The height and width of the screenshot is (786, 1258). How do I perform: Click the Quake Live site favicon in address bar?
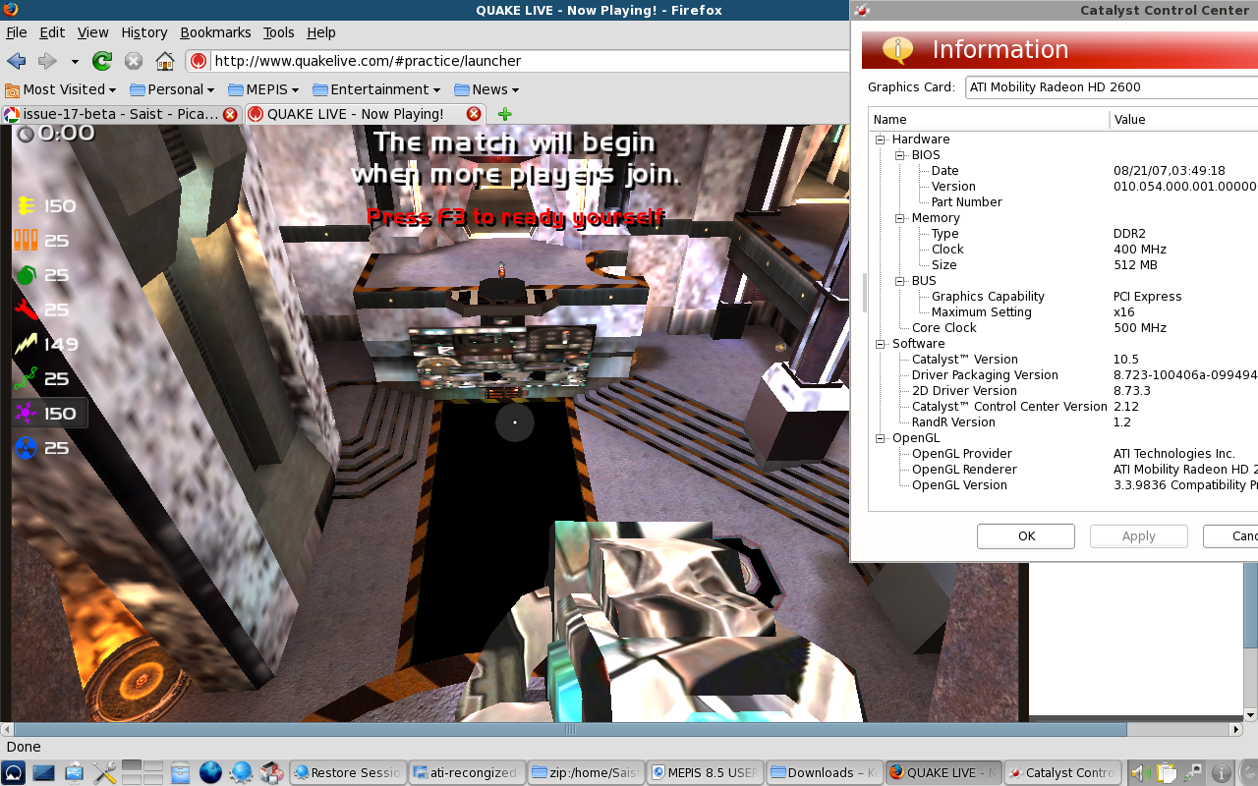click(x=199, y=61)
